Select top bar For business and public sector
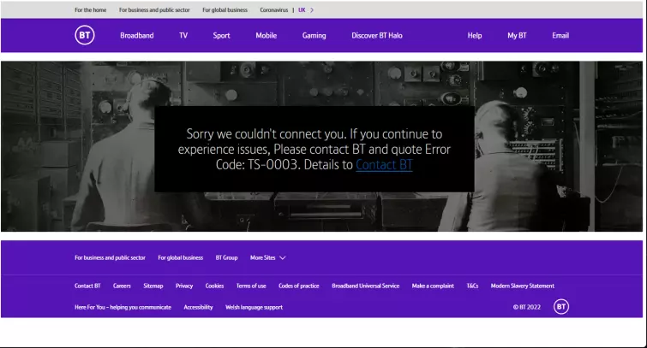 point(154,10)
